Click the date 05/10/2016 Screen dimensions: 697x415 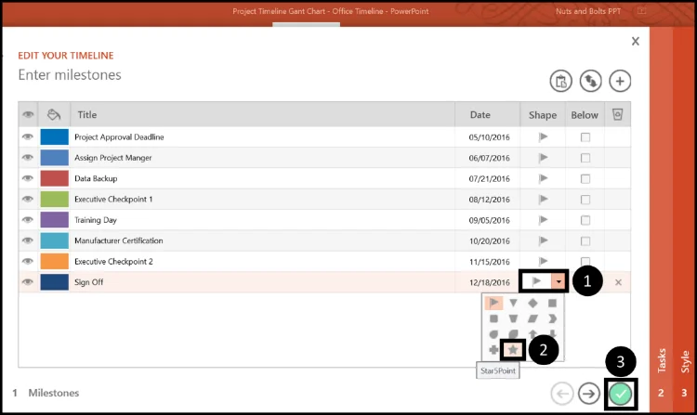click(x=490, y=137)
